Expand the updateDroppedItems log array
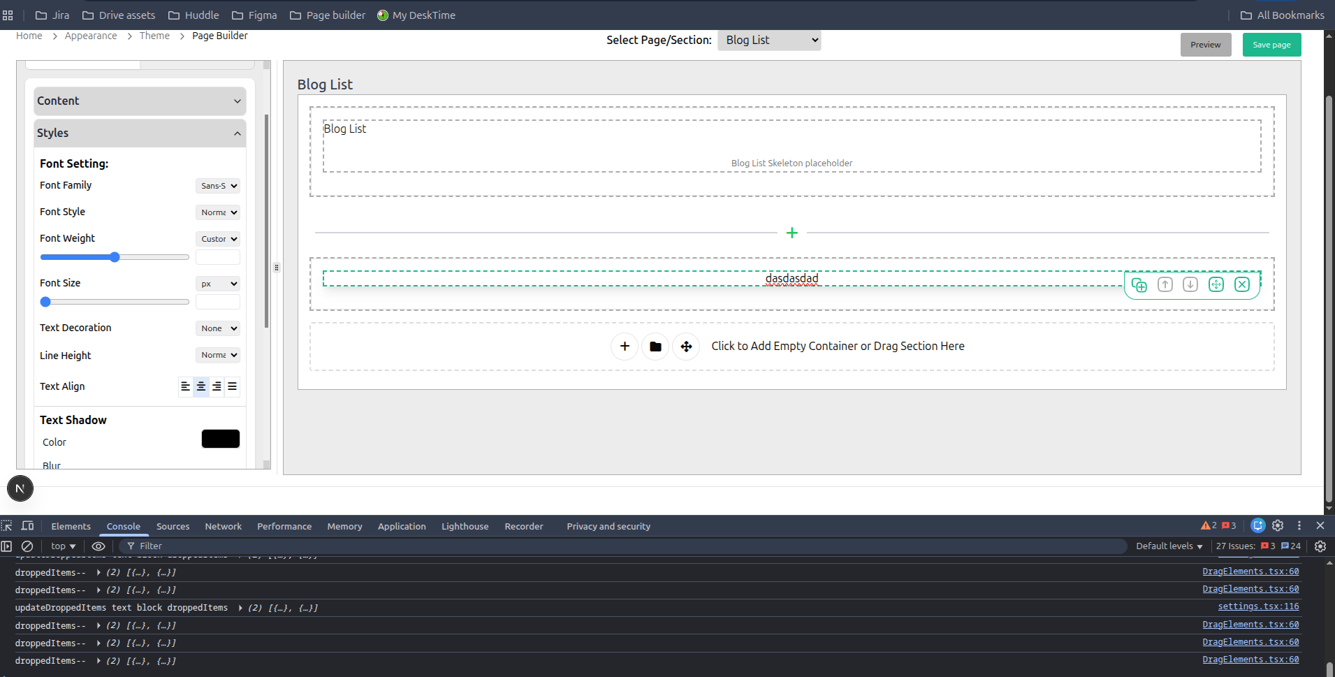 (240, 609)
